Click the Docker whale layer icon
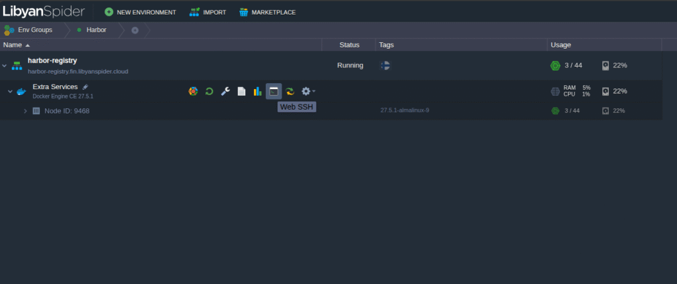The image size is (677, 284). coord(21,91)
